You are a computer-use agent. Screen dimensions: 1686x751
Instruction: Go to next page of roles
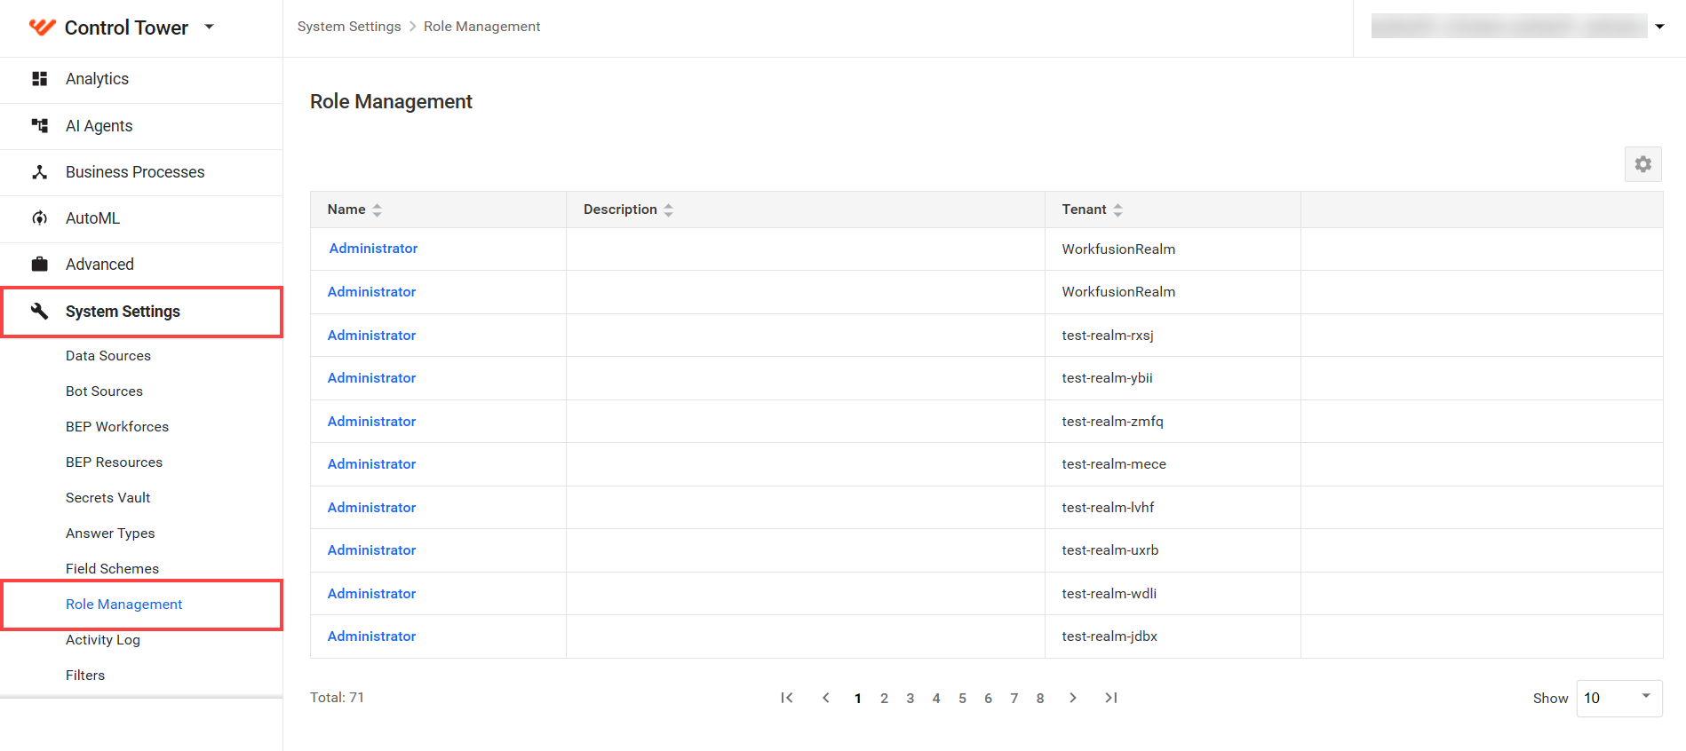click(1073, 698)
